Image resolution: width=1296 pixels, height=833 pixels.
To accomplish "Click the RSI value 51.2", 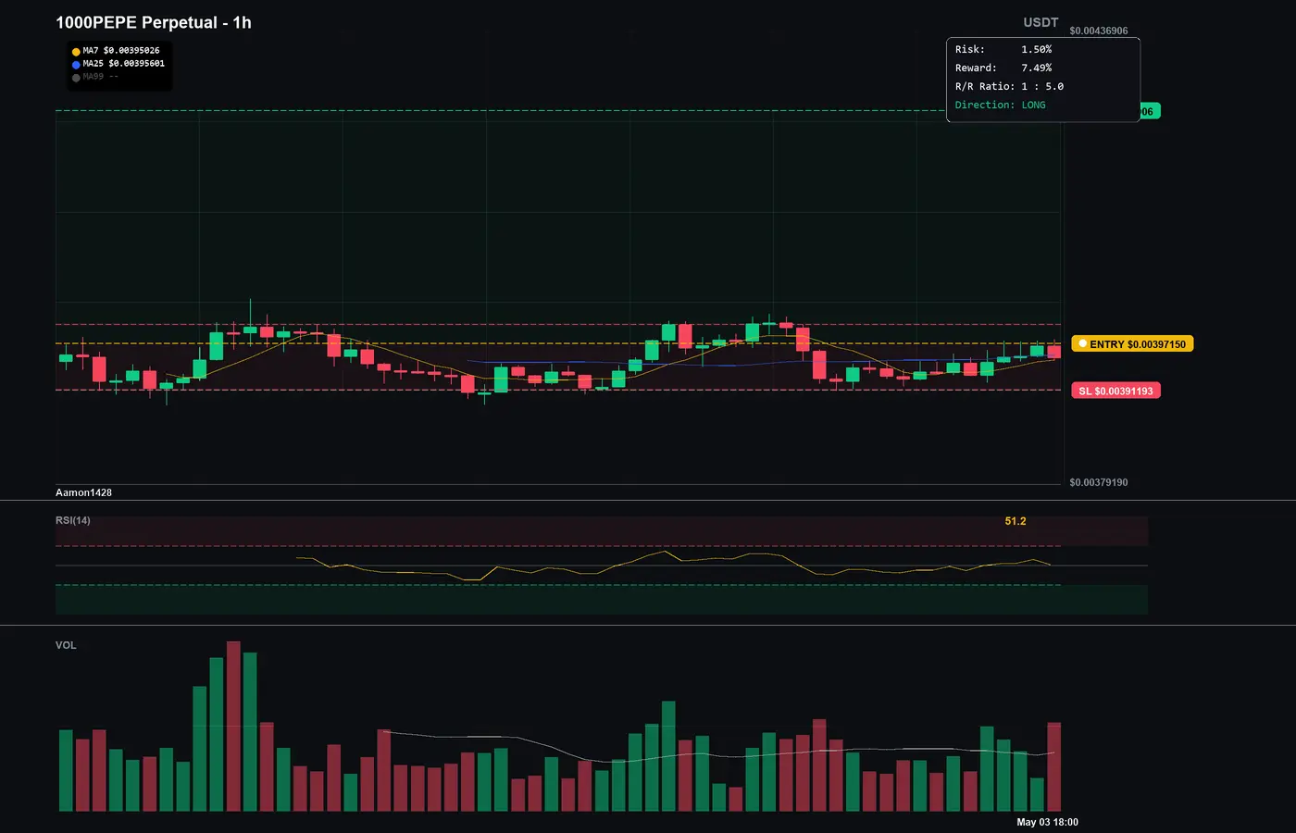I will (x=1016, y=521).
